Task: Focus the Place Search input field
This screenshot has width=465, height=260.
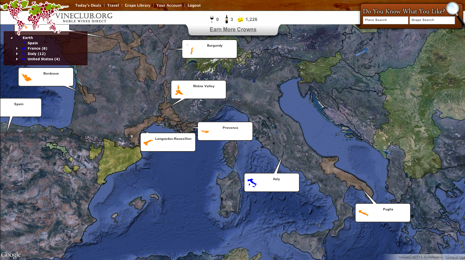Action: [x=386, y=20]
